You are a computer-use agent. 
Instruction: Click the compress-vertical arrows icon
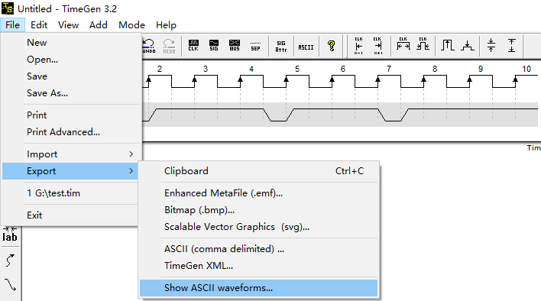pyautogui.click(x=491, y=45)
